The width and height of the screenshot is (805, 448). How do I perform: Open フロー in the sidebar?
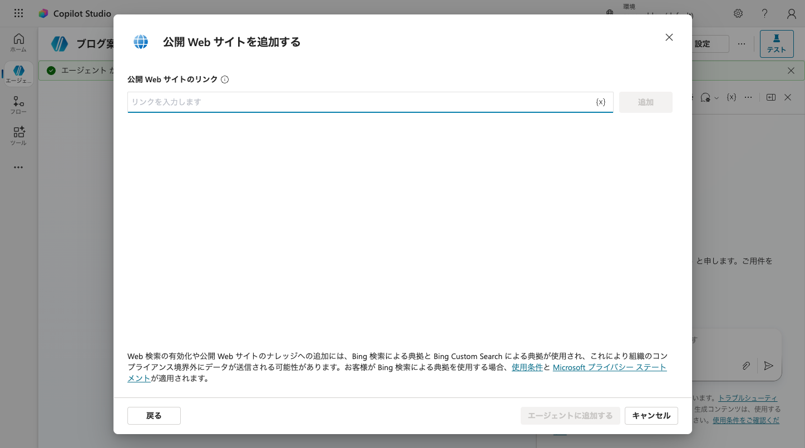click(18, 105)
